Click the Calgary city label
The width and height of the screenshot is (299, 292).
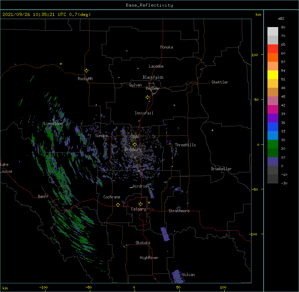[x=138, y=209]
